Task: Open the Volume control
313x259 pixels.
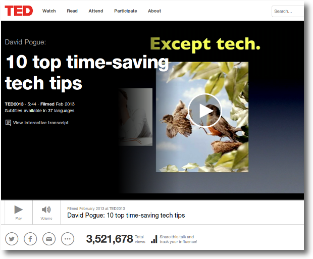Action: pyautogui.click(x=46, y=213)
